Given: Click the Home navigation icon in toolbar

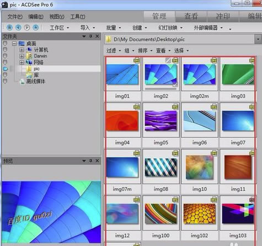Looking at the screenshot, I should 9,28.
